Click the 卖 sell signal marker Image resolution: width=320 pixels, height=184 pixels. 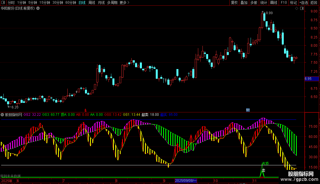pyautogui.click(x=264, y=170)
